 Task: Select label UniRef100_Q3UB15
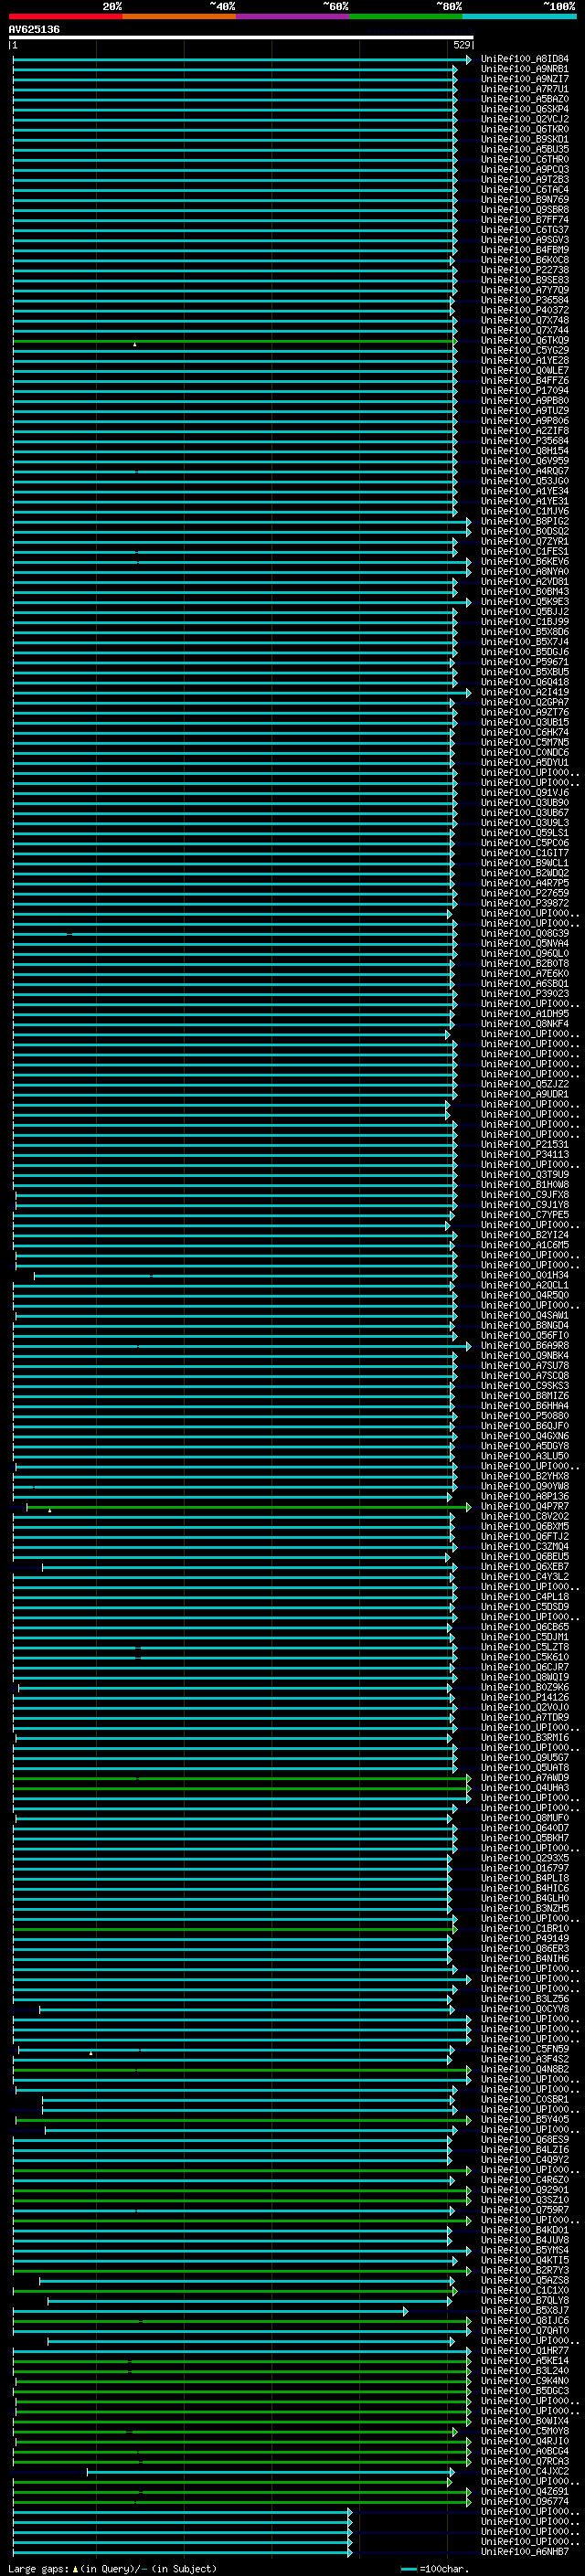(524, 722)
